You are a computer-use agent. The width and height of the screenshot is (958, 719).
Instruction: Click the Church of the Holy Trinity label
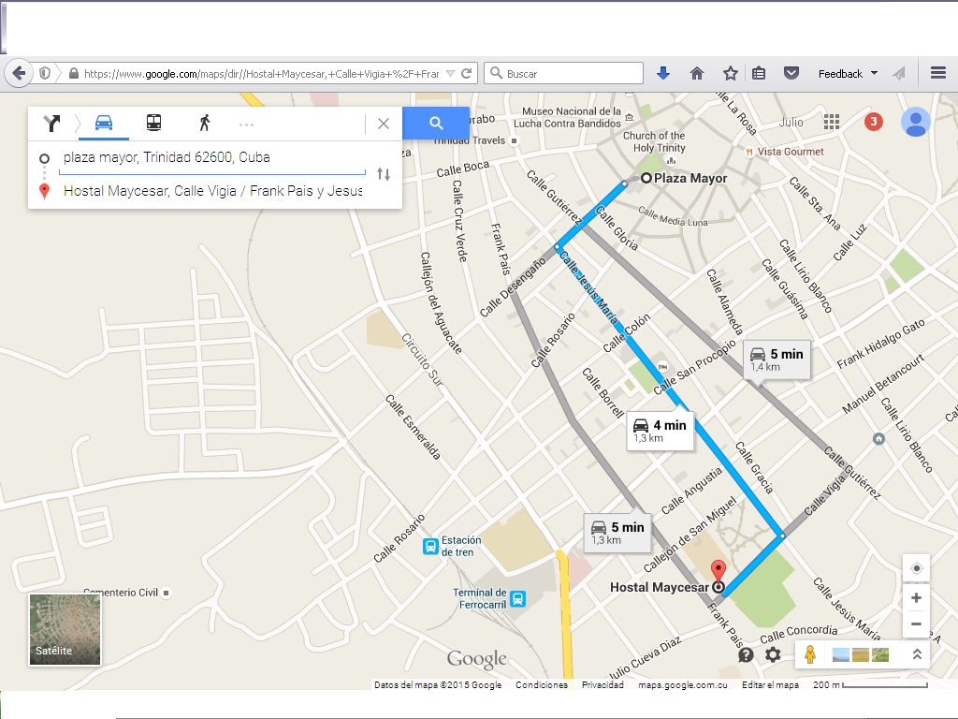654,142
